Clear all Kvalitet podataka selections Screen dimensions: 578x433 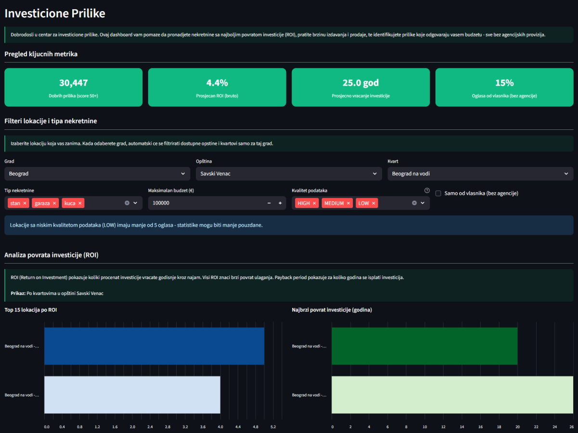(x=414, y=203)
